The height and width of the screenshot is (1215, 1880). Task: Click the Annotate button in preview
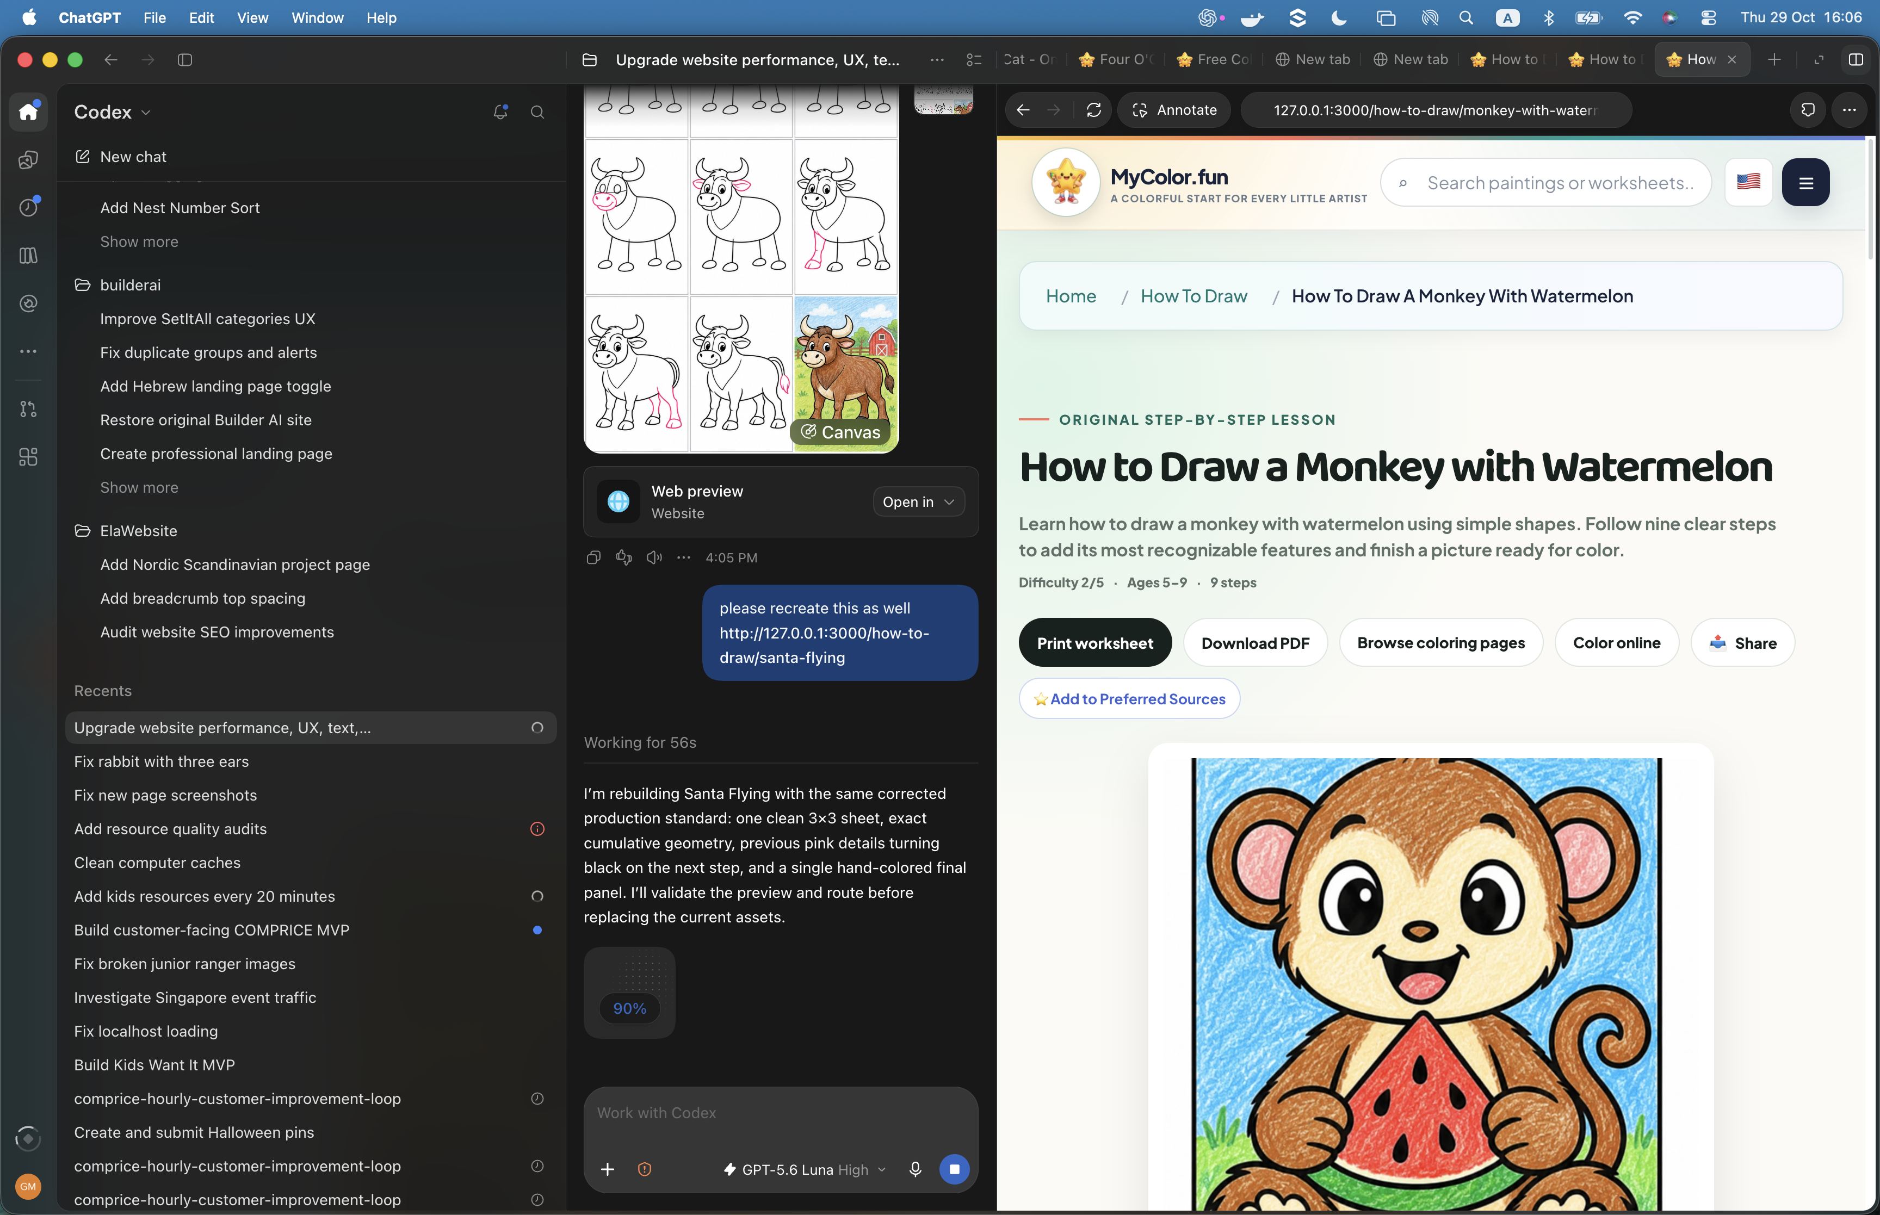coord(1174,110)
